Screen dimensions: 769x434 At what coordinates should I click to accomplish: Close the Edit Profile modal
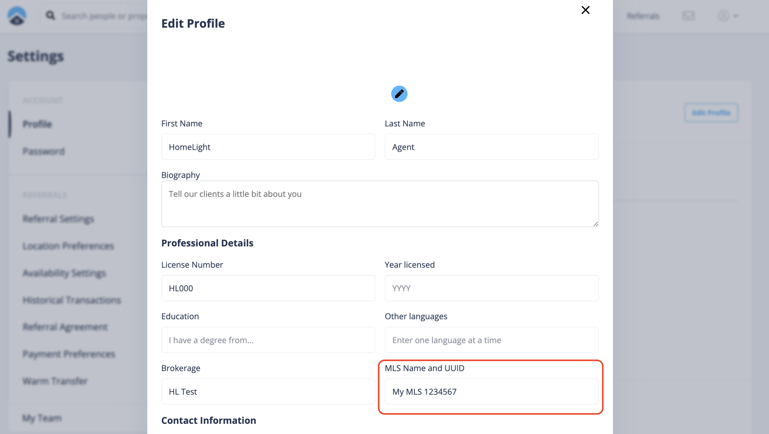point(585,10)
